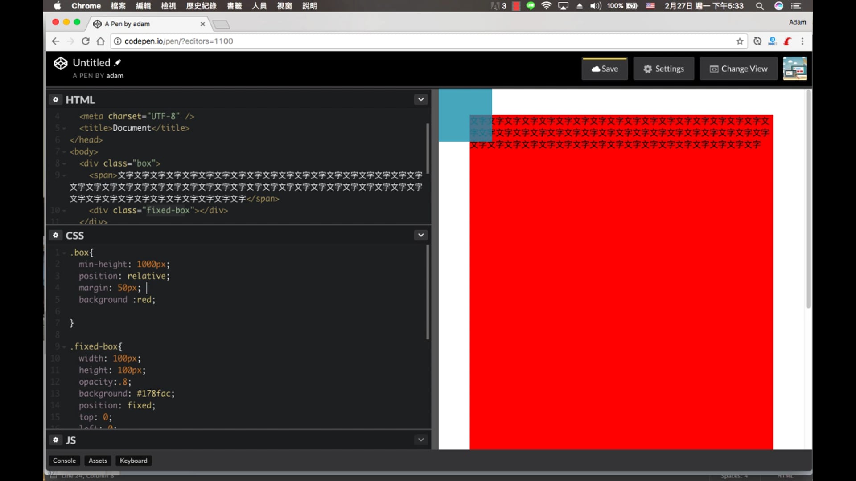Open the 歷史紀錄 menu in menu bar
The image size is (856, 481).
201,6
